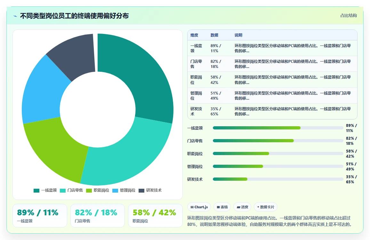Click the description text in the 研发技术 row
Viewport: 370px width, 240px height.
pyautogui.click(x=293, y=111)
